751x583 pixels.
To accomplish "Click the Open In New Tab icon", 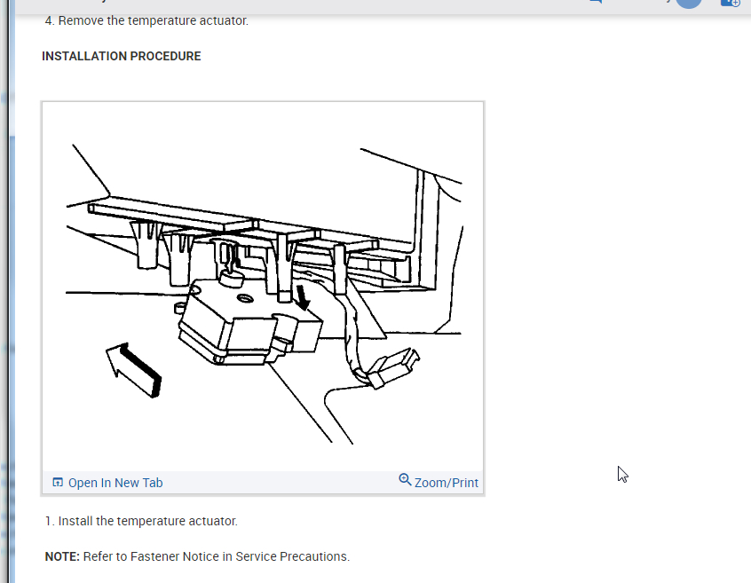I will (x=58, y=482).
